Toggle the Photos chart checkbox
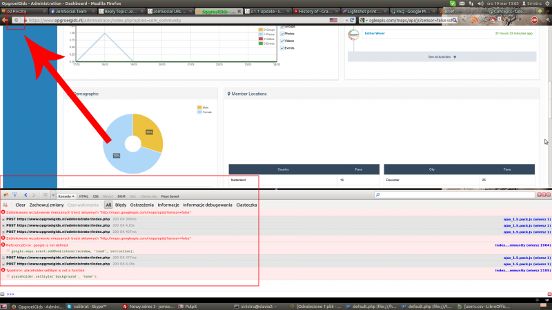This screenshot has width=552, height=310. [283, 34]
